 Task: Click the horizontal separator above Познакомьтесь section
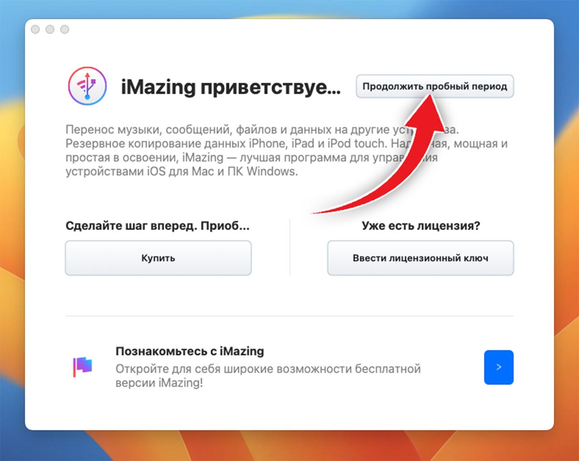click(289, 316)
